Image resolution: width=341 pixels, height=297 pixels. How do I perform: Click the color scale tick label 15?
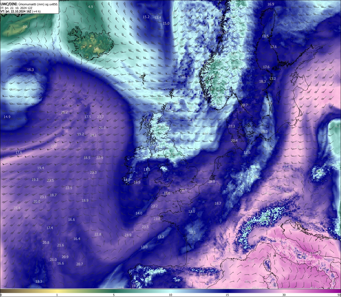point(227,295)
